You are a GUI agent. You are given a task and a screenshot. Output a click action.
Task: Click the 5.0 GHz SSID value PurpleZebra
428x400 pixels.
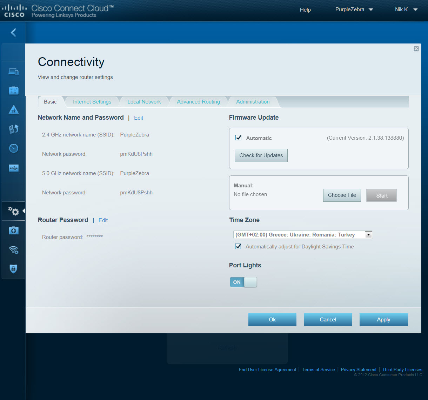click(x=134, y=173)
